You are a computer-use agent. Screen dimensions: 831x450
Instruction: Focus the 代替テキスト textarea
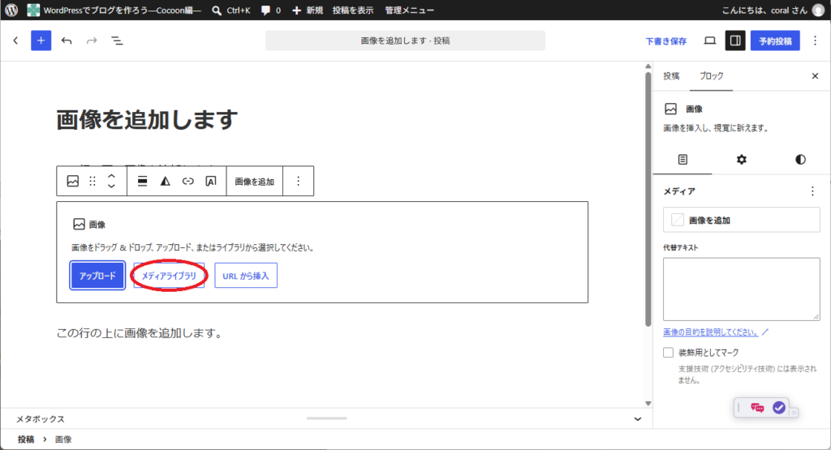pos(742,289)
